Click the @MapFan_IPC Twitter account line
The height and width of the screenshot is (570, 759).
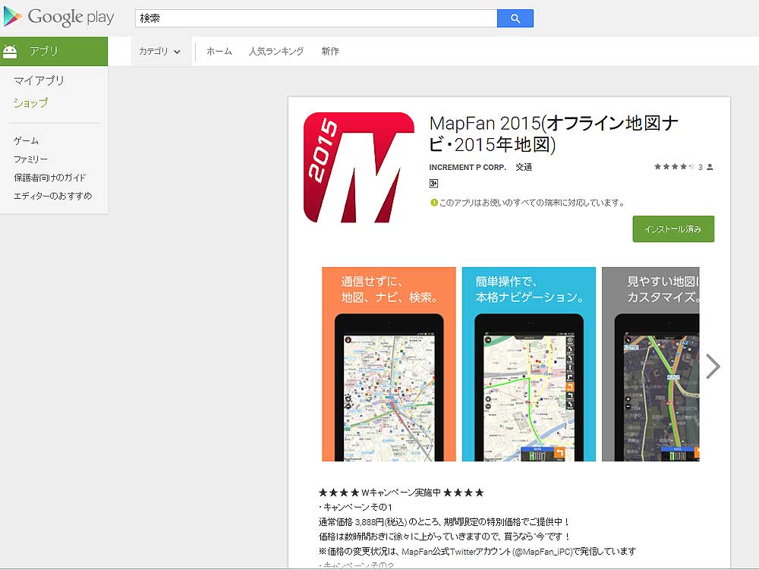click(477, 552)
